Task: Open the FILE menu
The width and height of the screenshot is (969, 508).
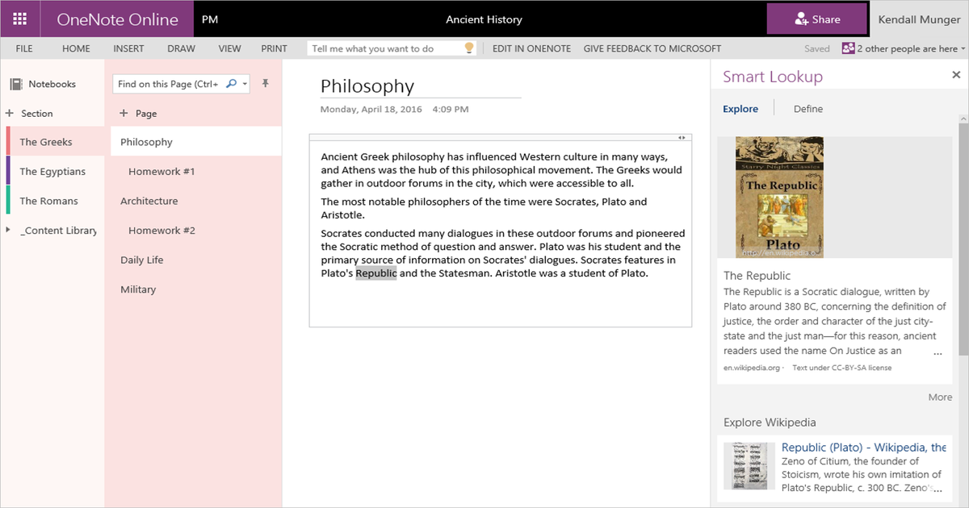Action: (24, 48)
